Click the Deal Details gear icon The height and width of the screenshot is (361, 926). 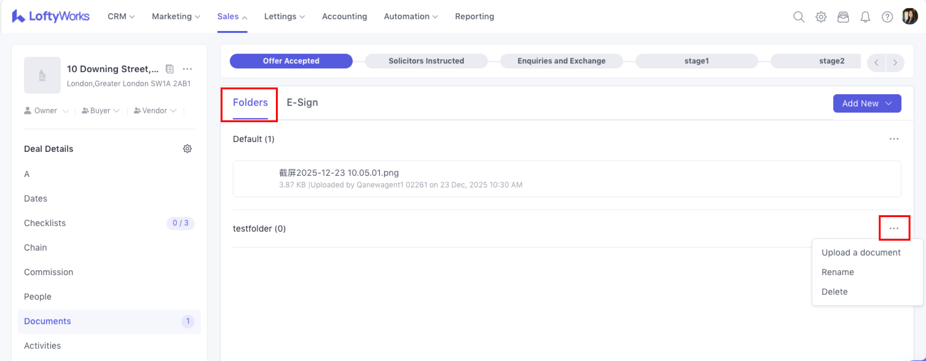(187, 149)
